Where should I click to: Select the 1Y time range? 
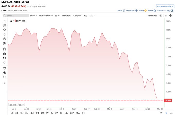click(x=47, y=113)
